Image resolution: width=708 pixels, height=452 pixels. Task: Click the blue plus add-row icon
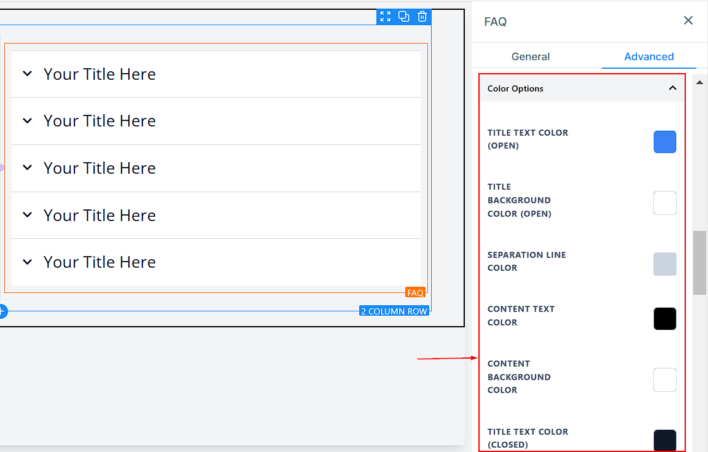2,311
